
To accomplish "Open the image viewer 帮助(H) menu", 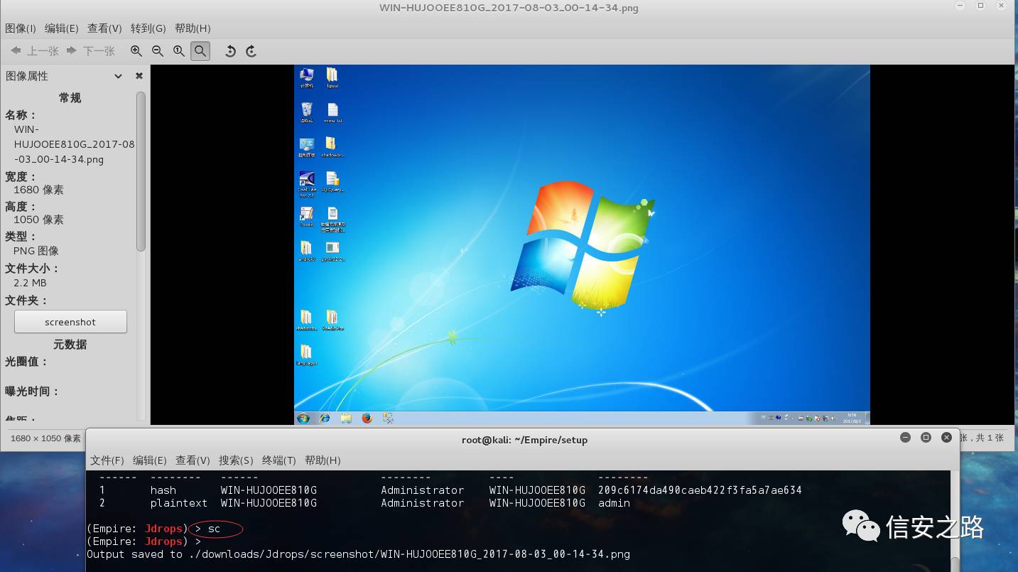I will (x=193, y=28).
